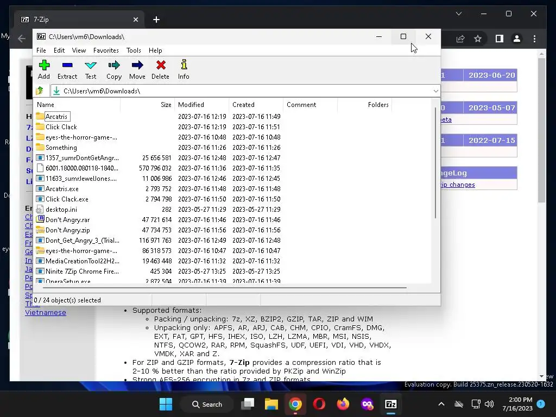
Task: Click the Comment column header
Action: point(311,105)
